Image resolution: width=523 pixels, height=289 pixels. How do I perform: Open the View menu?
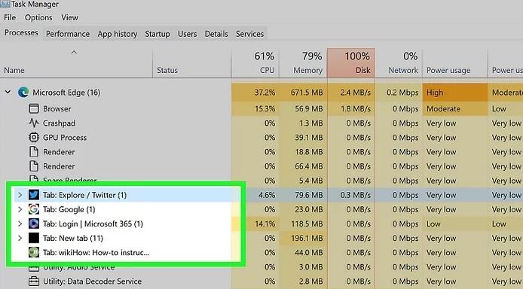tap(69, 17)
